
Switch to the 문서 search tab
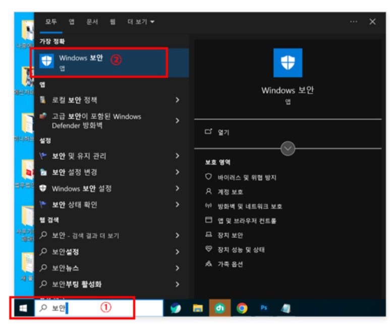pos(92,22)
